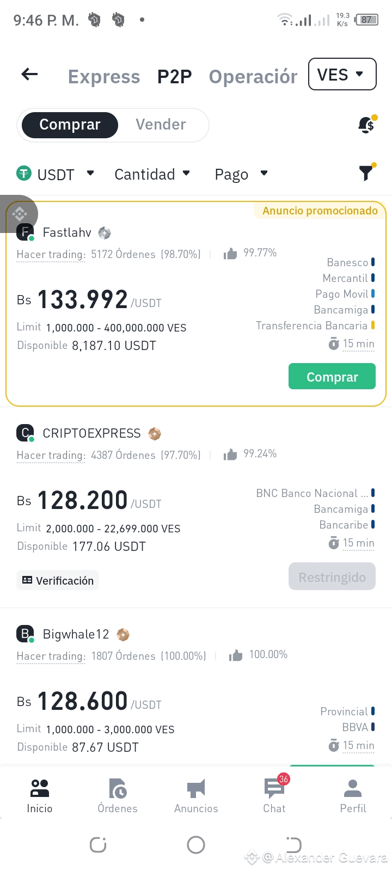The image size is (392, 871).
Task: Switch to Comprar mode
Action: click(70, 125)
